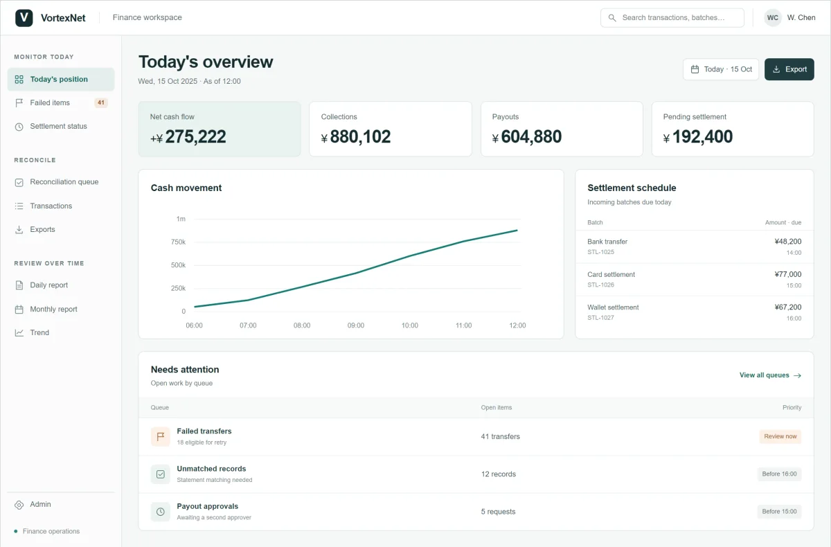Focus the Search transactions input field

(x=672, y=18)
